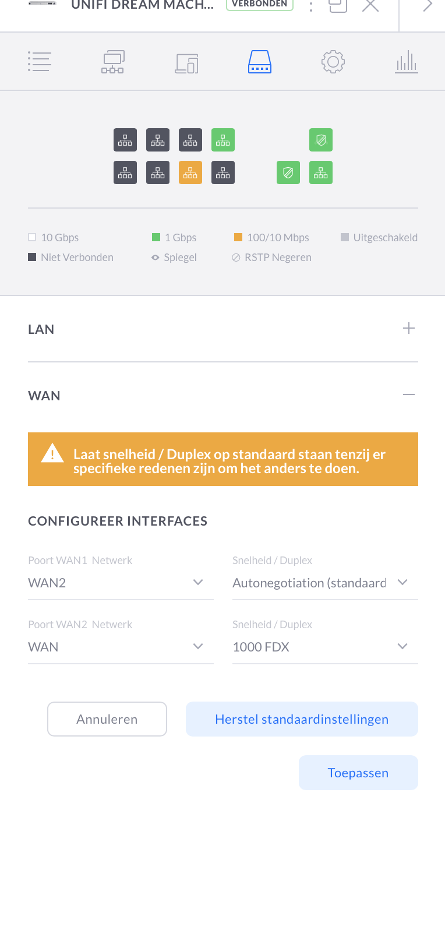This screenshot has width=445, height=930.
Task: Open the device settings gear icon
Action: pyautogui.click(x=333, y=61)
